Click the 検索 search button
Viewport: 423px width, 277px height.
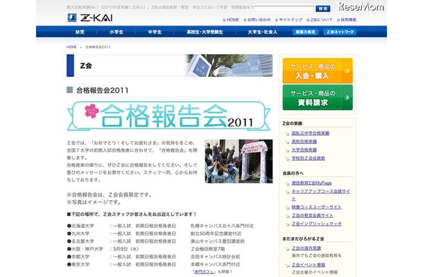click(x=322, y=9)
